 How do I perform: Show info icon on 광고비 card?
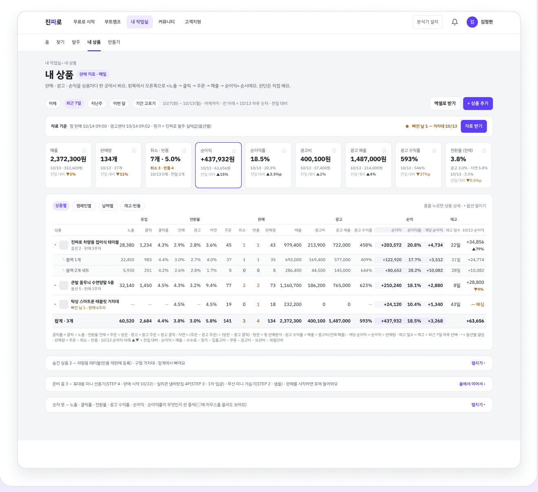point(334,151)
